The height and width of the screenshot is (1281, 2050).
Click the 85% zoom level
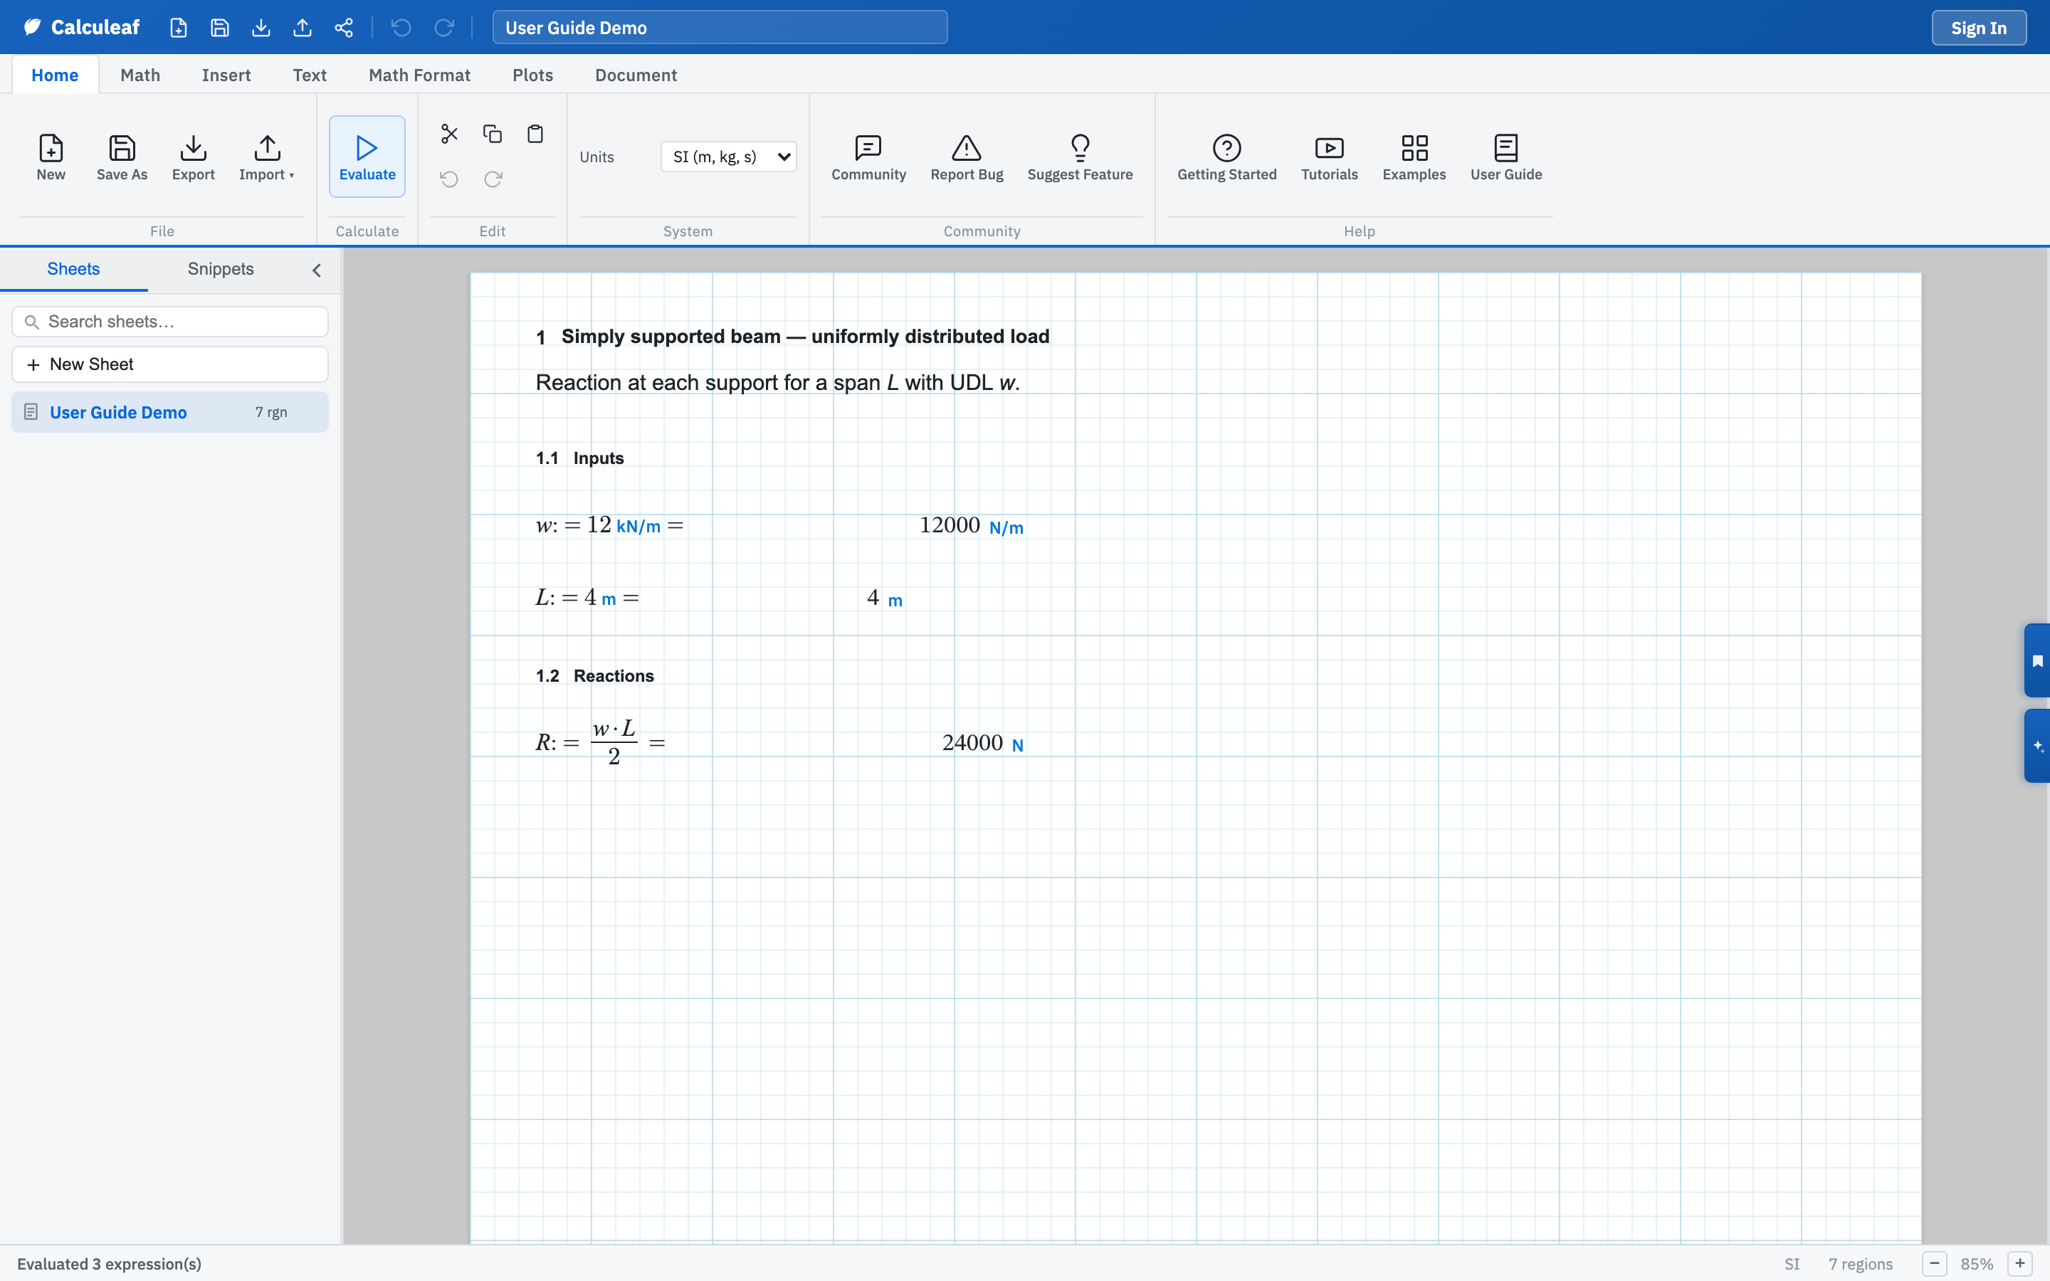(1977, 1264)
